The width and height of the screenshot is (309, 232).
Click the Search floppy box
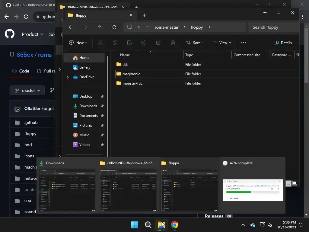[x=274, y=27]
